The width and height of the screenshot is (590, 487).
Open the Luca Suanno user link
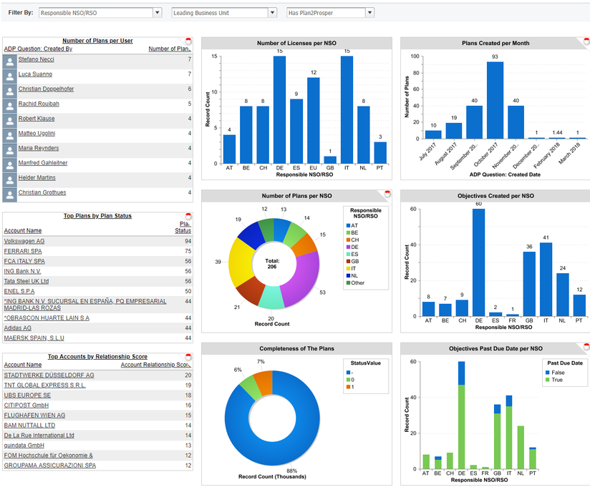pyautogui.click(x=35, y=74)
